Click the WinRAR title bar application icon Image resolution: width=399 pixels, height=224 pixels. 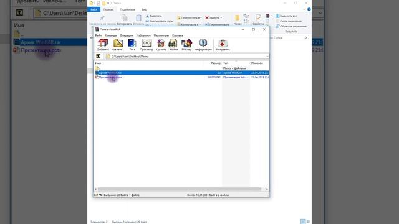97,29
